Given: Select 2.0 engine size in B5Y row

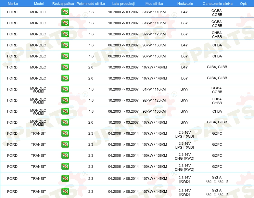Looking at the screenshot, I should point(91,78).
